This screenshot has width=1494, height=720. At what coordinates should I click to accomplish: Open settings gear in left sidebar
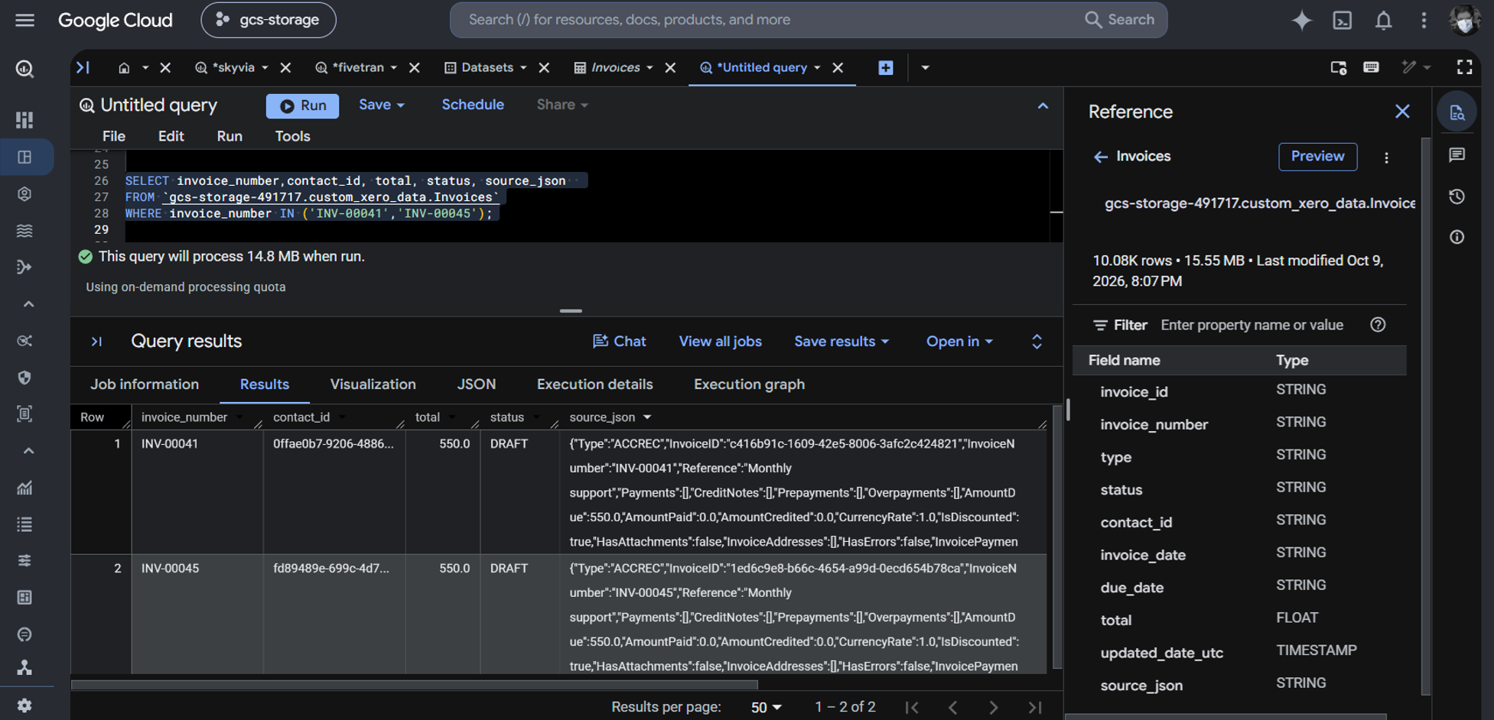point(24,705)
